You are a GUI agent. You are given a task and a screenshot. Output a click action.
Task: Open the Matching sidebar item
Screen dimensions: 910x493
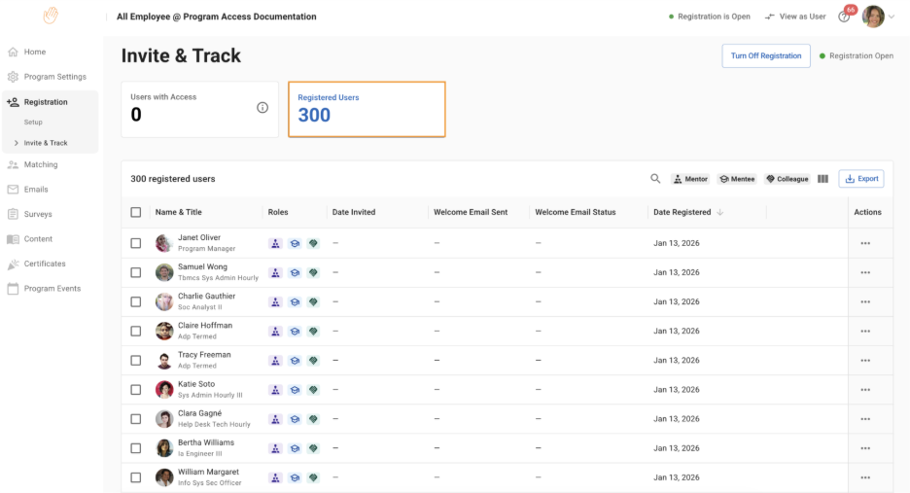pos(40,165)
